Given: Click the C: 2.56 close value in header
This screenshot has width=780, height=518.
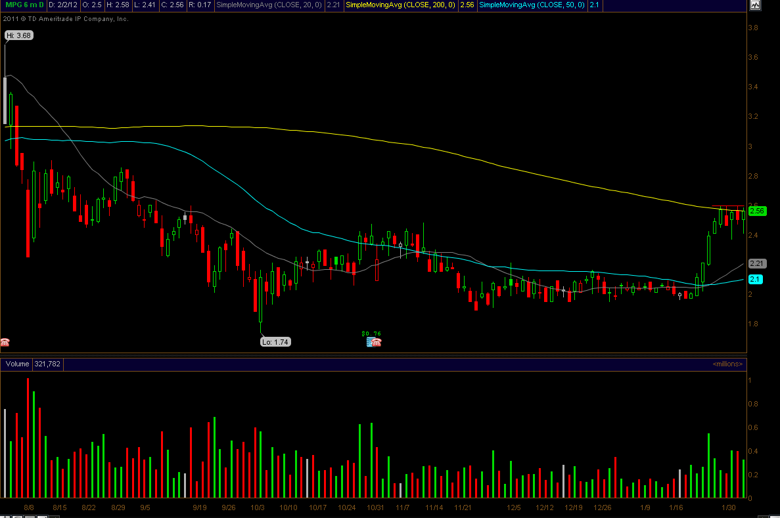Looking at the screenshot, I should (173, 5).
